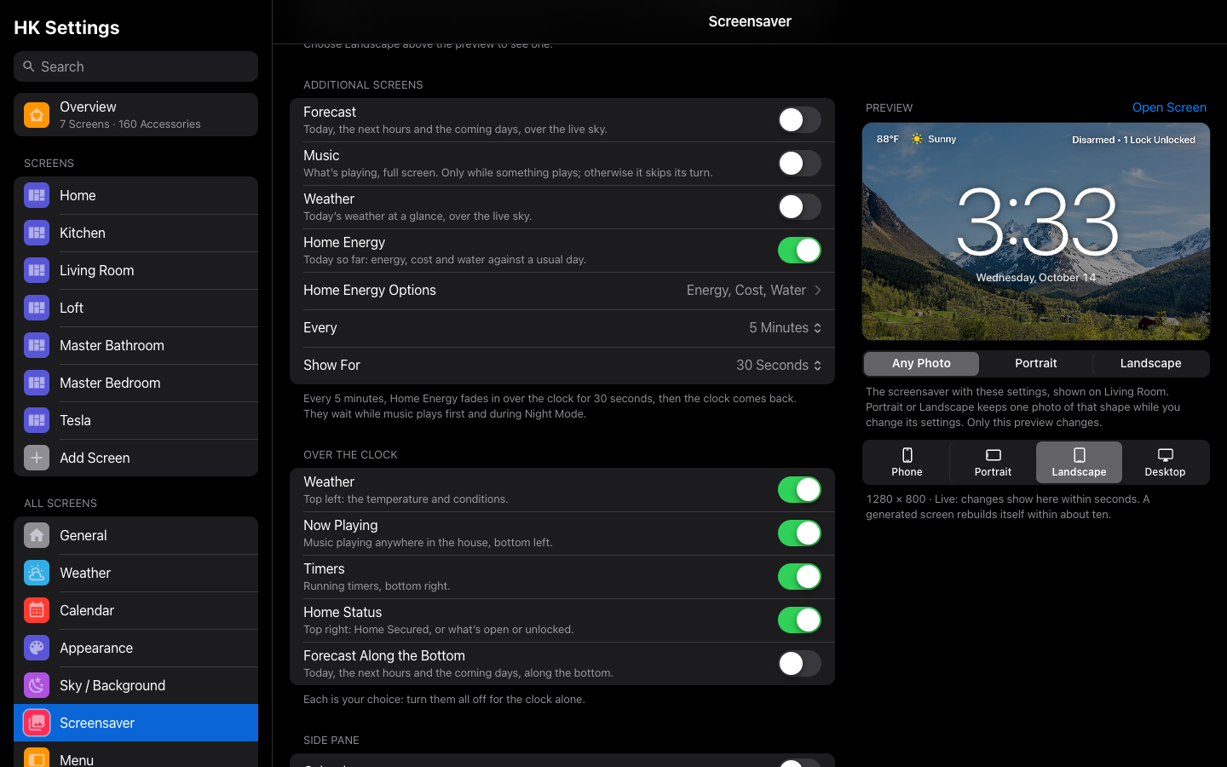Open Sky / Background moon icon
The height and width of the screenshot is (767, 1227).
pyautogui.click(x=37, y=685)
